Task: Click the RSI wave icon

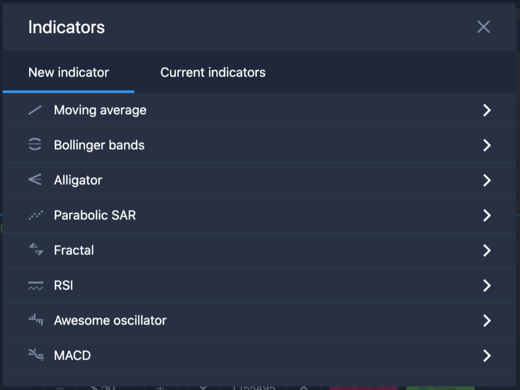Action: (x=36, y=285)
